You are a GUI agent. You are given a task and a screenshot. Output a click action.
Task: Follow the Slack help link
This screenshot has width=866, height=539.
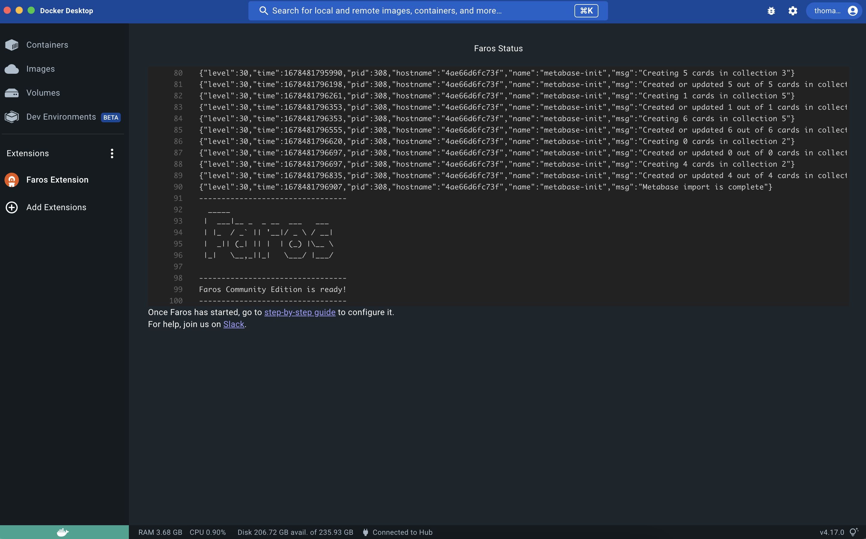pyautogui.click(x=234, y=324)
